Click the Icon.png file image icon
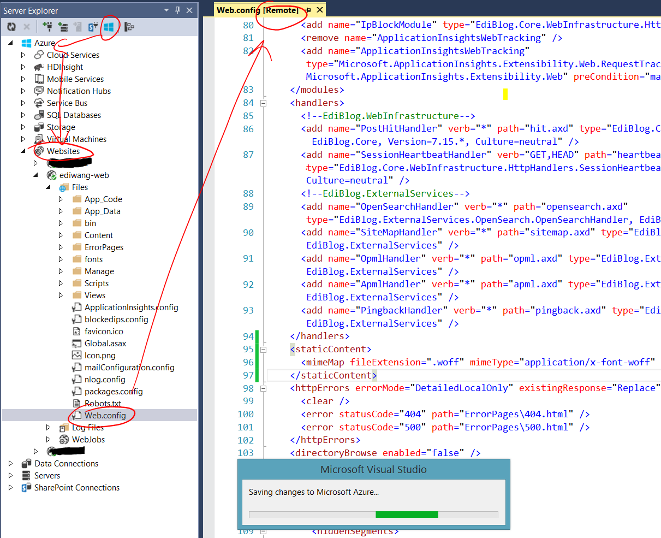 click(x=76, y=355)
